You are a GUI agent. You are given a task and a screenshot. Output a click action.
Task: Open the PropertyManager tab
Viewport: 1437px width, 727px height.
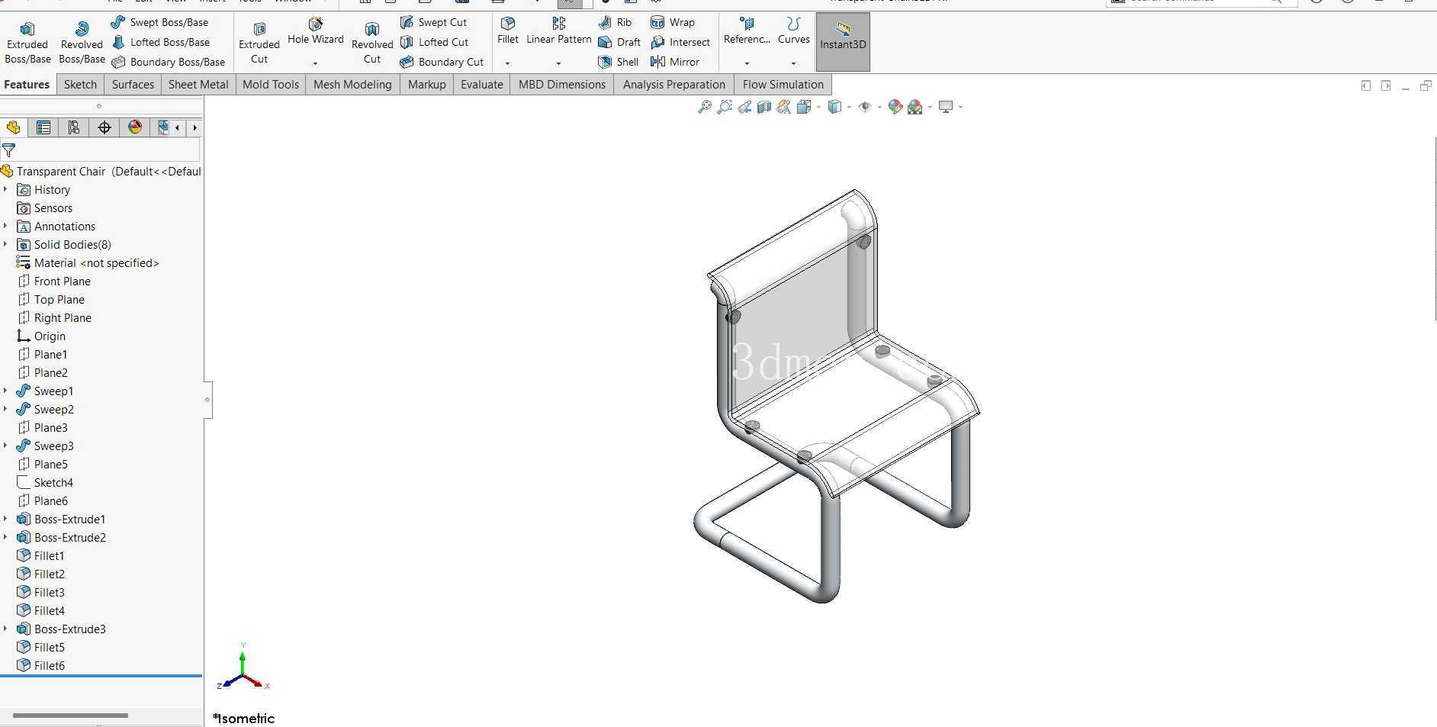[43, 127]
